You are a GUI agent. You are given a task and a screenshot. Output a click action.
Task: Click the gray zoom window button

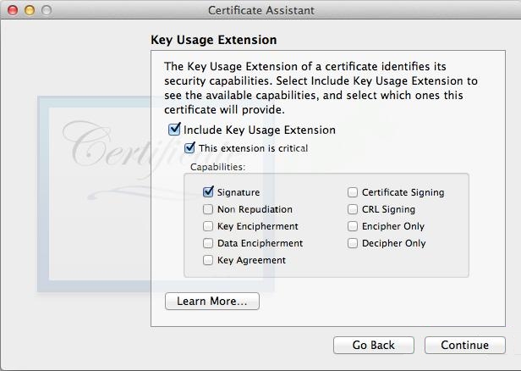(47, 10)
